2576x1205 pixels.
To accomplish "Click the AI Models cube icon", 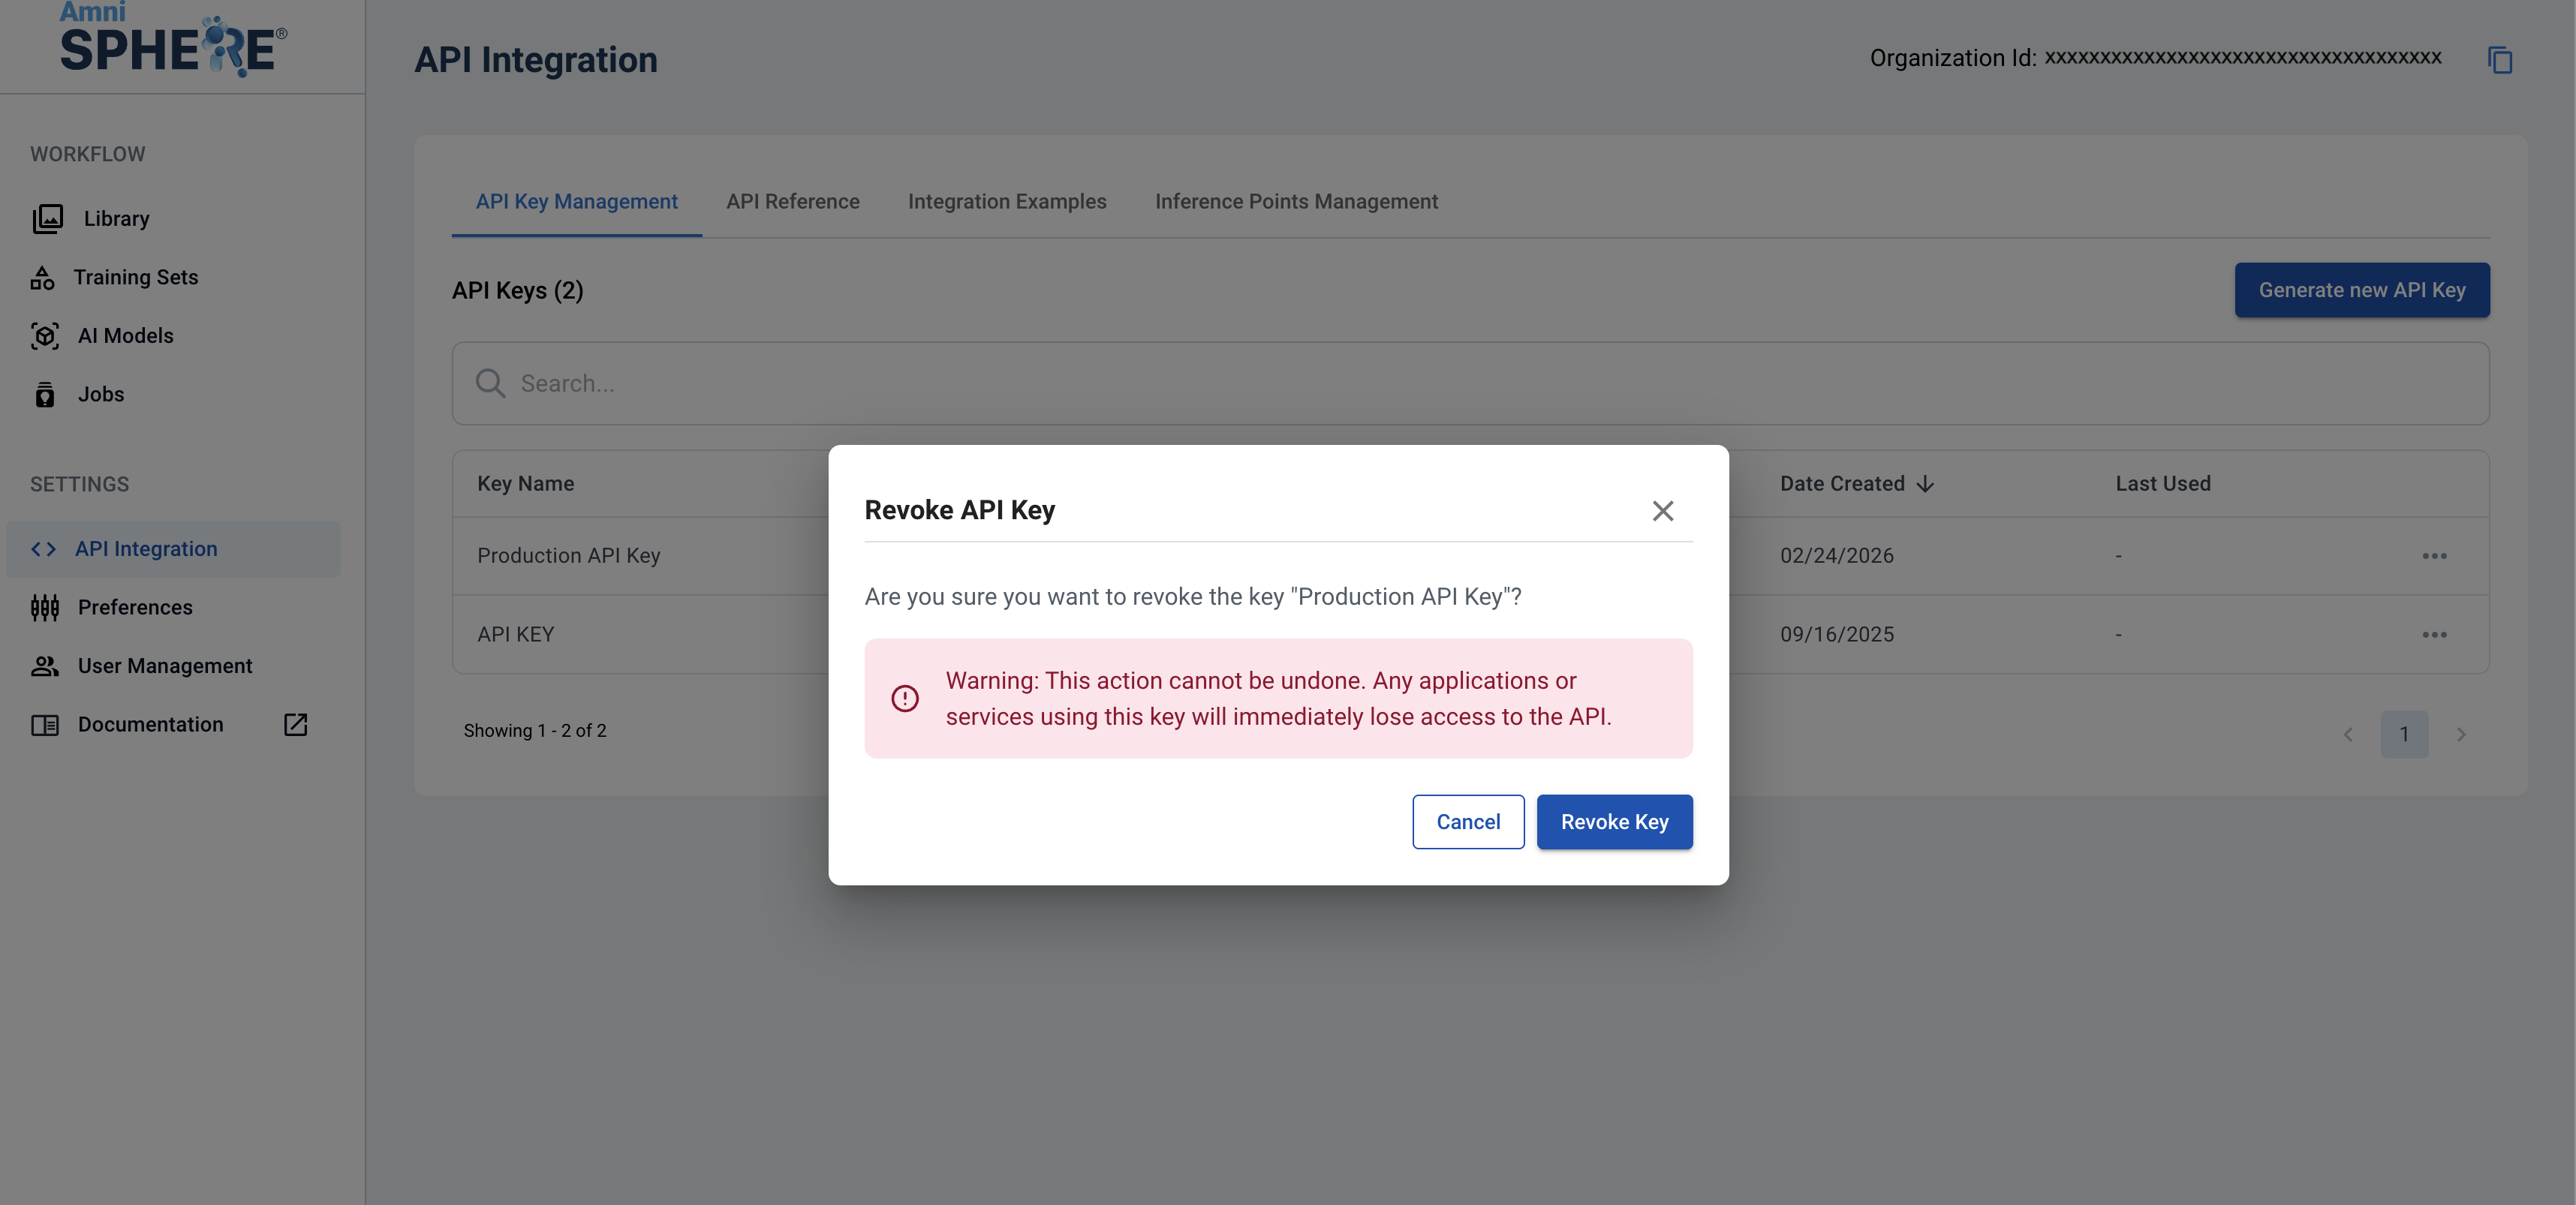I will coord(44,336).
